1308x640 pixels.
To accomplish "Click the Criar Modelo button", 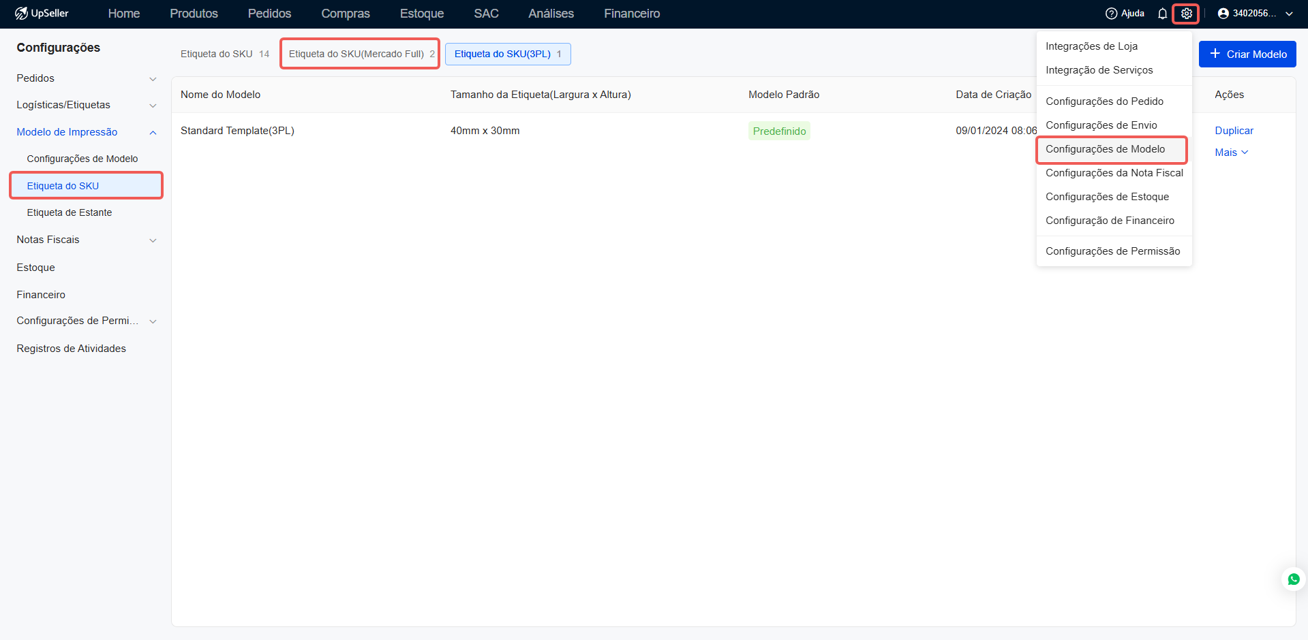I will click(x=1247, y=54).
